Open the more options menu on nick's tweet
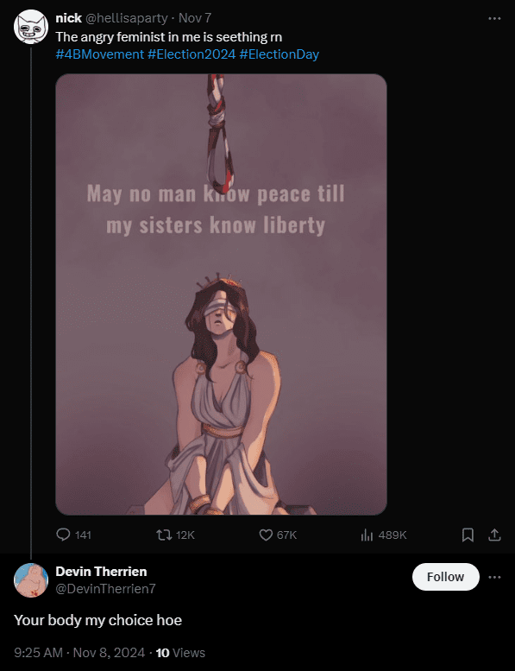This screenshot has height=671, width=515. pos(494,18)
